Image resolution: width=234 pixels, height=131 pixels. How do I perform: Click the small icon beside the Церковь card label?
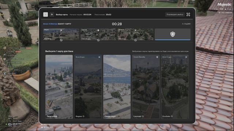[143, 116]
